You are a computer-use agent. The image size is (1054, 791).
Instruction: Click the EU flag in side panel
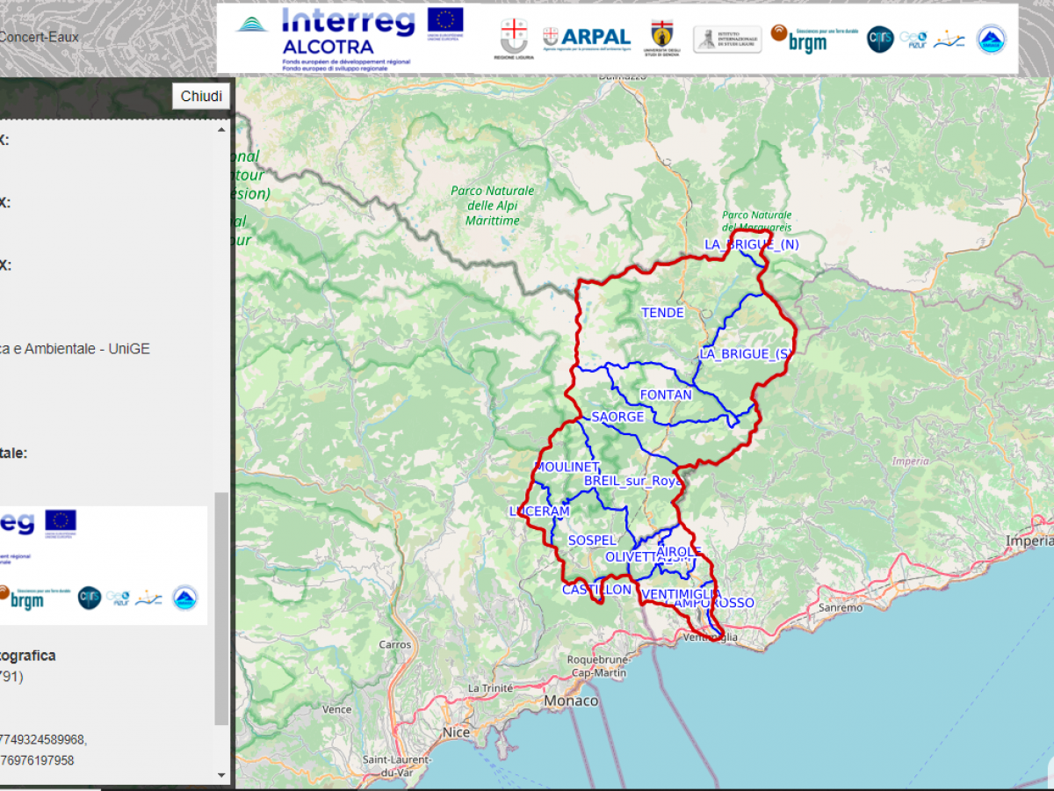61,520
